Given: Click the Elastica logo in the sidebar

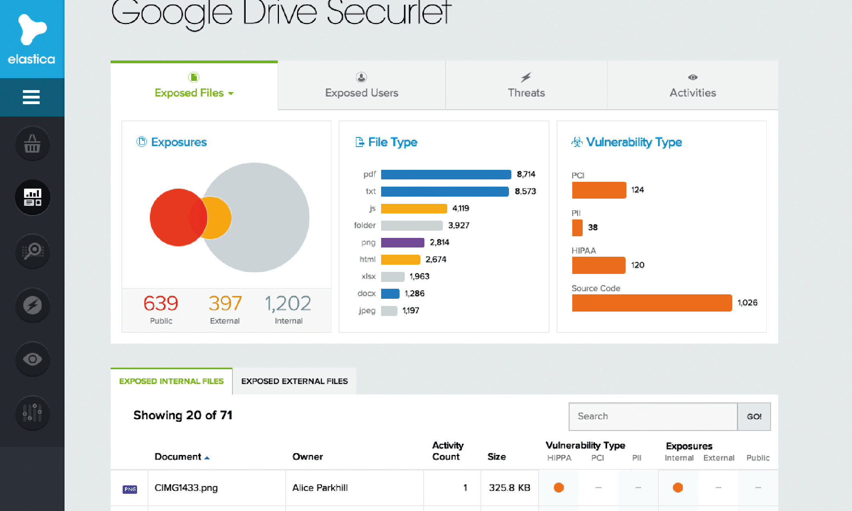Looking at the screenshot, I should [32, 39].
